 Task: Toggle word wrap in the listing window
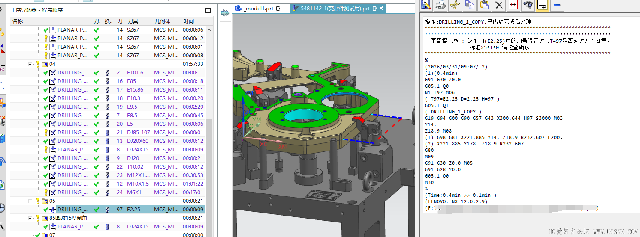[x=543, y=5]
